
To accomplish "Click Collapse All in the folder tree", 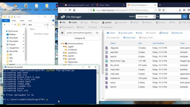I will point(80,38).
